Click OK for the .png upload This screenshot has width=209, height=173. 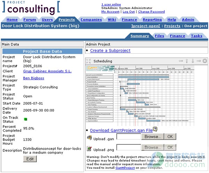(x=170, y=148)
